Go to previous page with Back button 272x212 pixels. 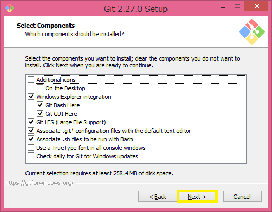(157, 197)
